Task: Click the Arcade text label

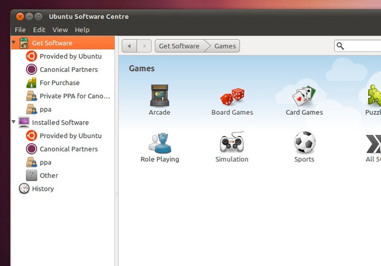Action: click(159, 112)
